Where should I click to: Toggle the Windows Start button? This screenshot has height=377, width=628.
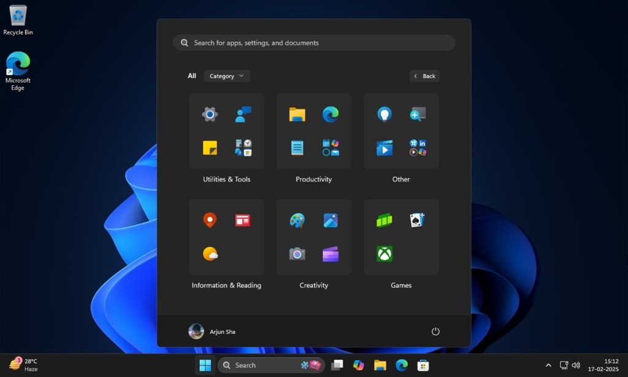205,365
